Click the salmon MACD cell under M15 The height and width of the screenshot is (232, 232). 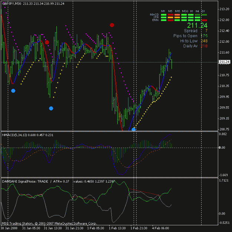177,15
